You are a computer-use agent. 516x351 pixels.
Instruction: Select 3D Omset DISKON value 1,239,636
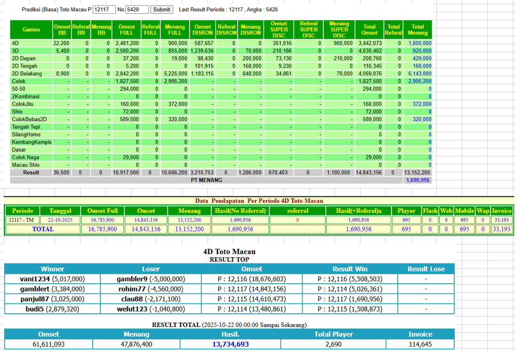point(202,51)
